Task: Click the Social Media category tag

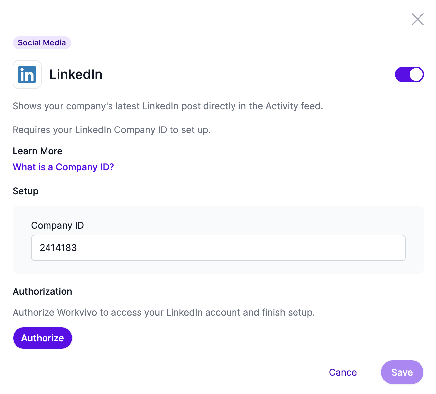Action: pyautogui.click(x=42, y=43)
